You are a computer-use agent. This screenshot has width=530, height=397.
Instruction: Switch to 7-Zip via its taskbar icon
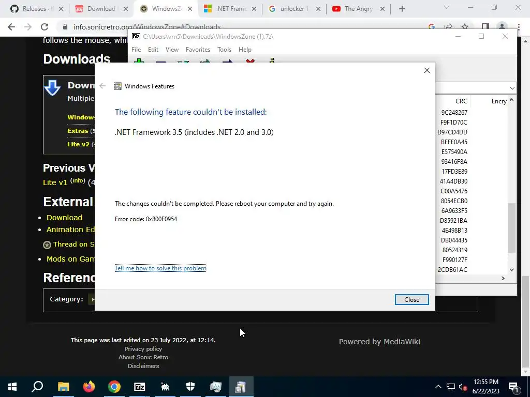pos(140,387)
